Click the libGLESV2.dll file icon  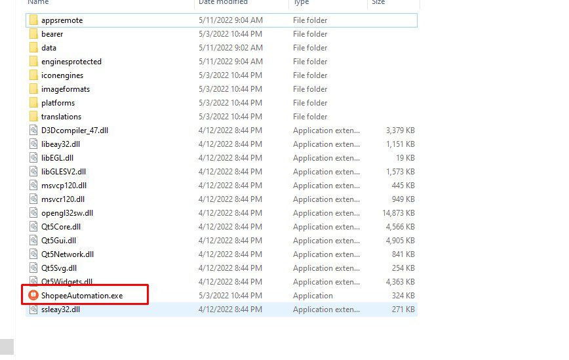coord(33,172)
